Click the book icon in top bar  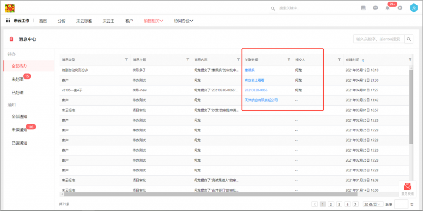364,8
